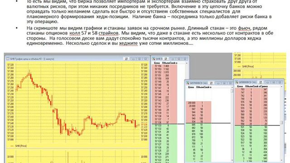Screen dimensions: 290x163
Task: Open settings icon in SiH8 chart title bar
Action: (x=126, y=59)
